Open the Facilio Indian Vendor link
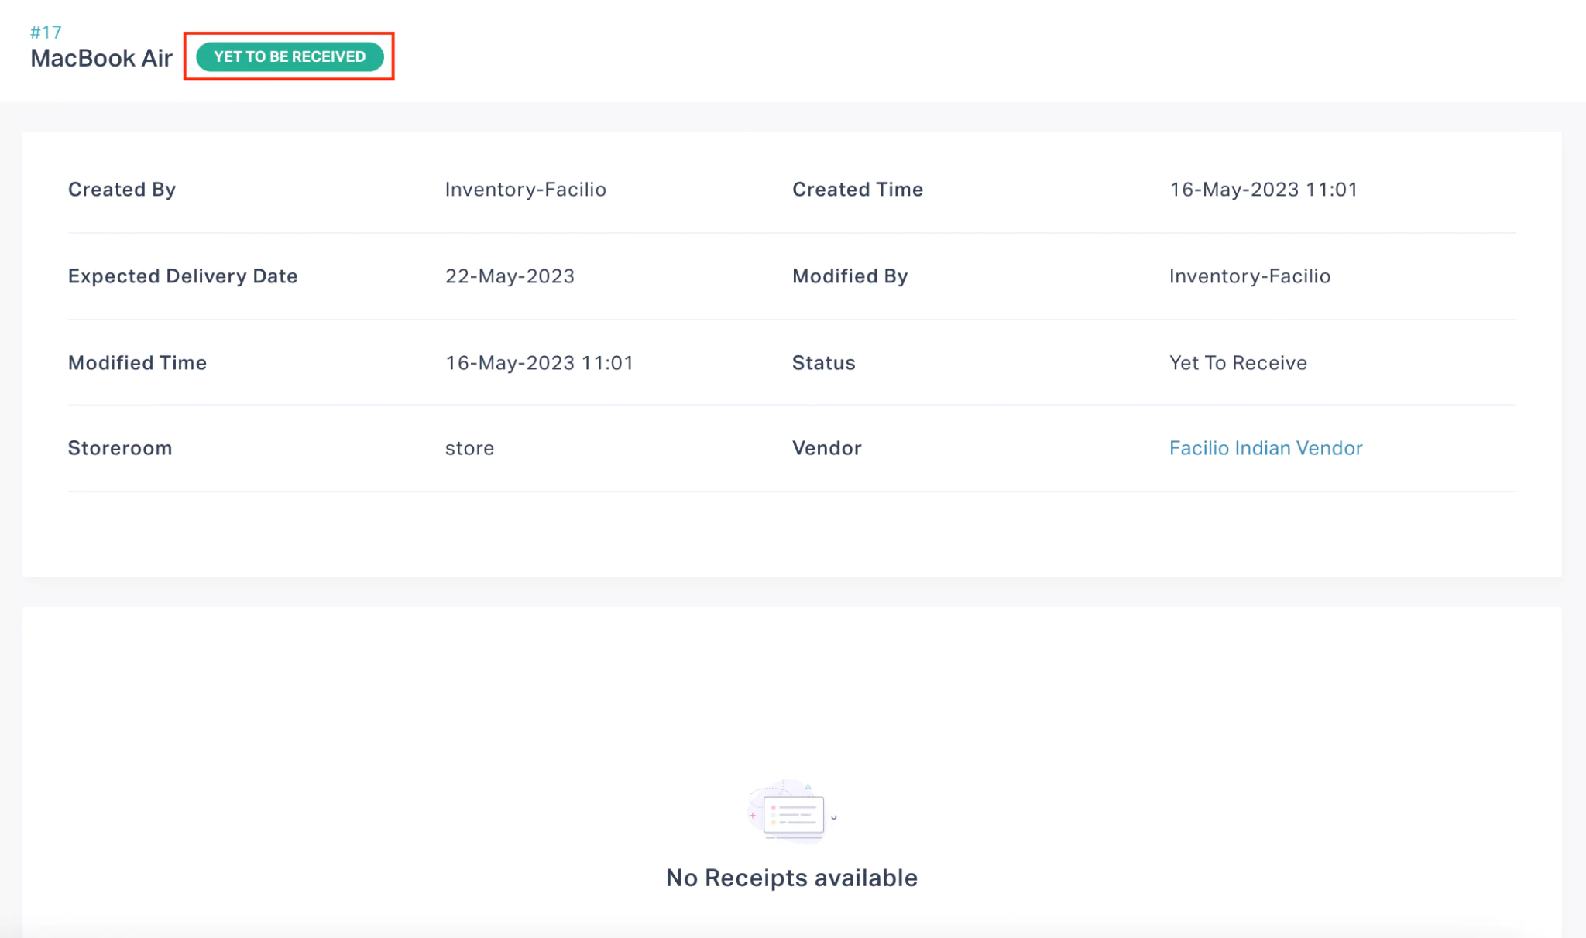 pos(1265,448)
